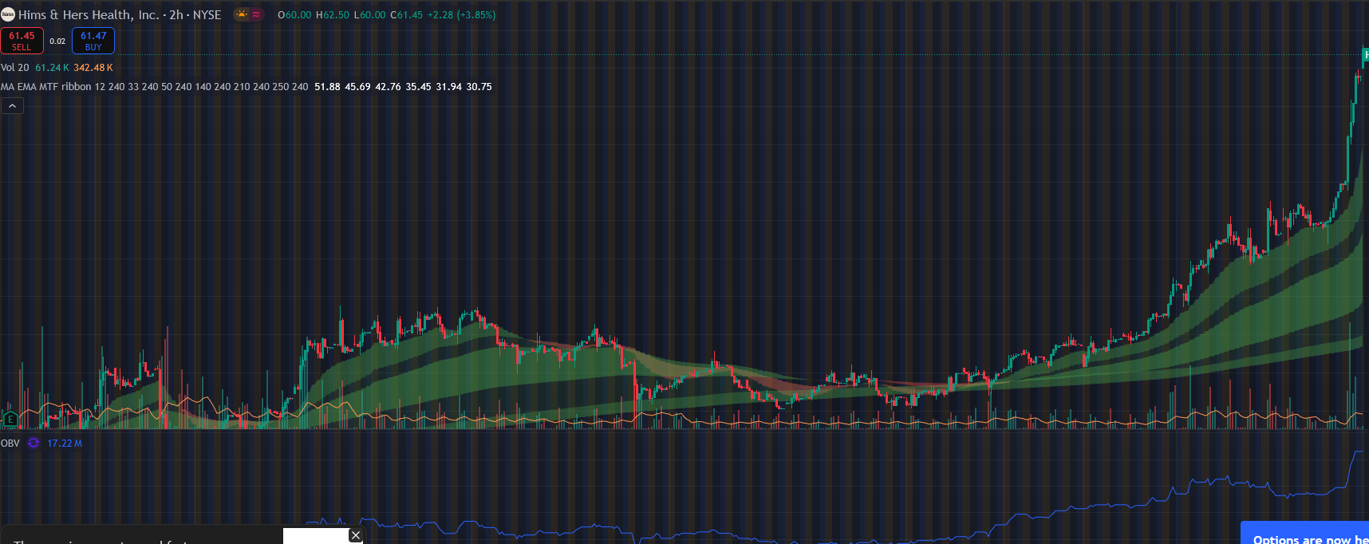Click the orange 342.48 K volume value
1369x544 pixels.
(93, 68)
